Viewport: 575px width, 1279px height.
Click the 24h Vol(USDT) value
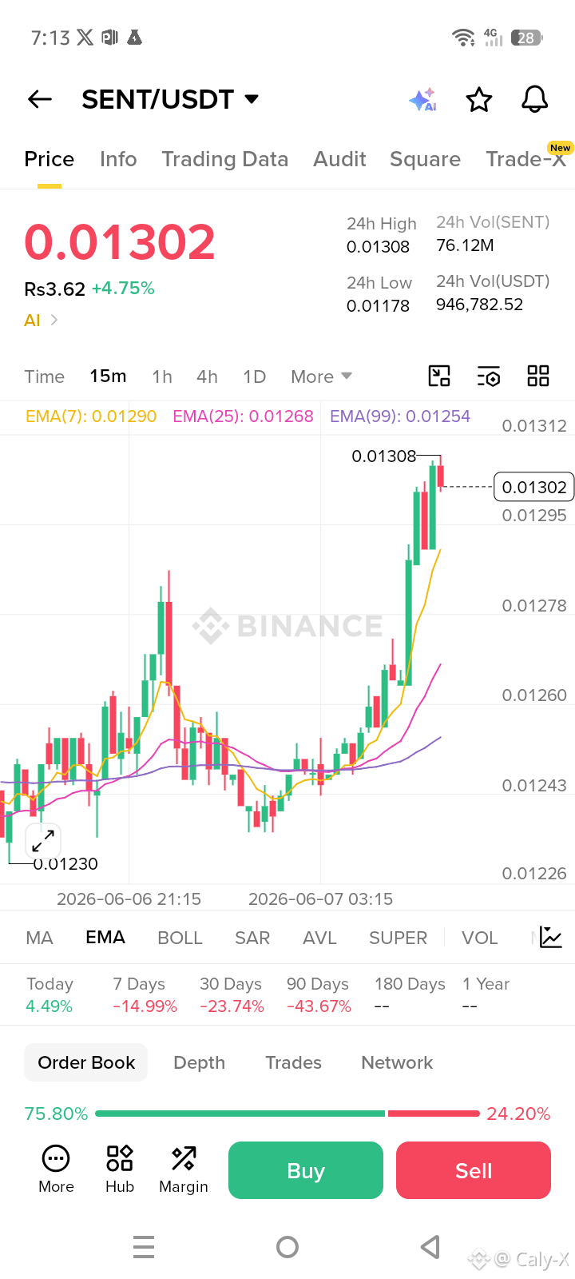479,305
